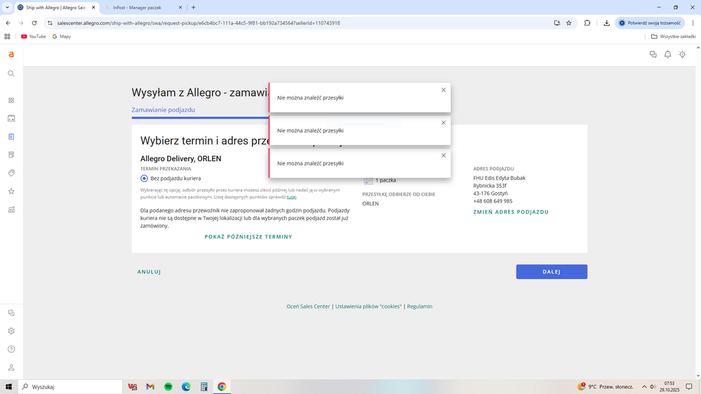Close the third 'Nie można znaleźć przesyłki' notification
Image resolution: width=701 pixels, height=394 pixels.
pos(443,156)
